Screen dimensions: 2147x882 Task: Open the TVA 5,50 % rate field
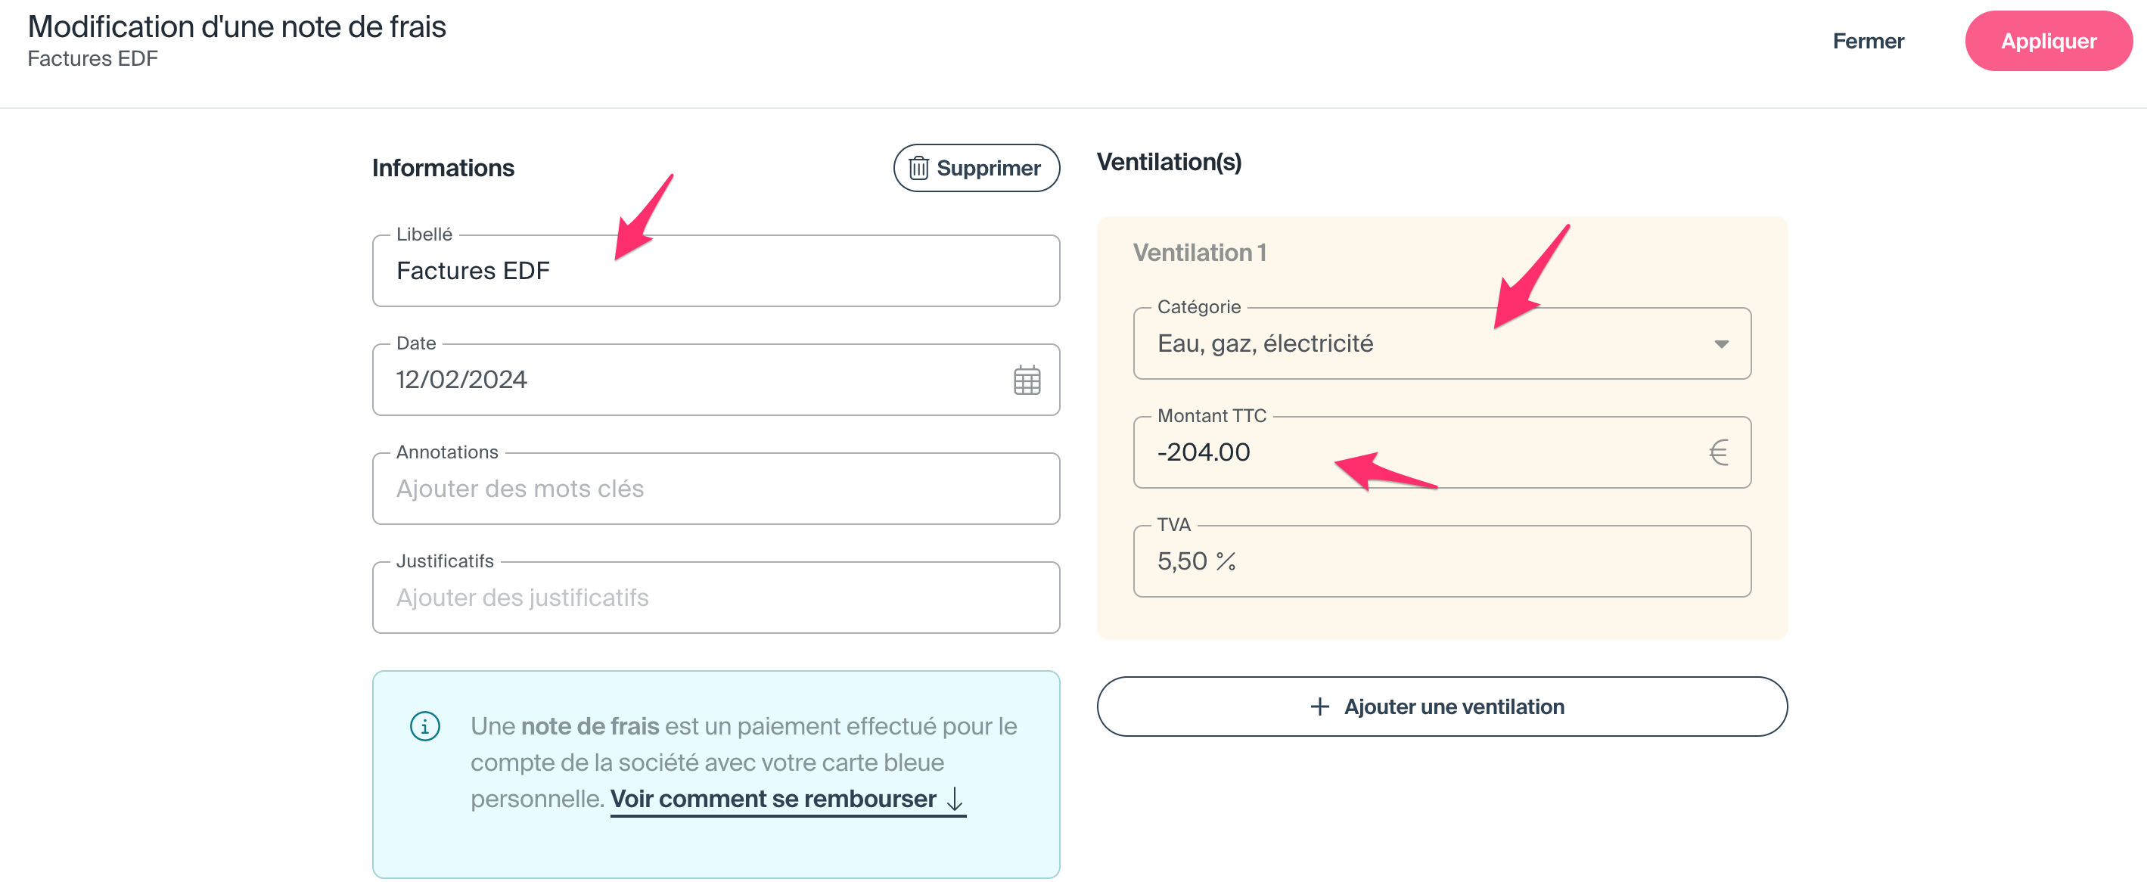tap(1441, 562)
